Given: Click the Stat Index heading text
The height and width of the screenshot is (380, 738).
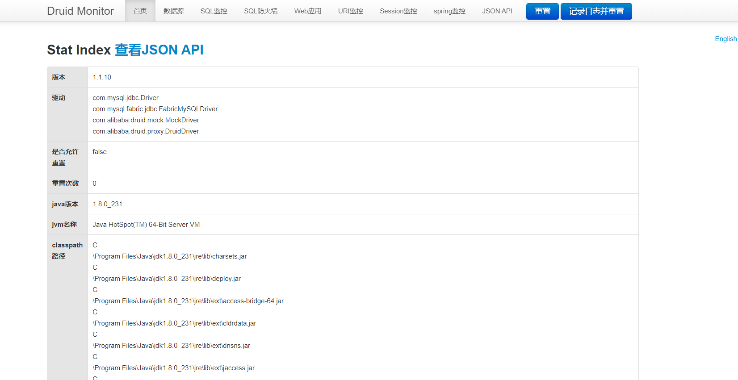Looking at the screenshot, I should [79, 50].
